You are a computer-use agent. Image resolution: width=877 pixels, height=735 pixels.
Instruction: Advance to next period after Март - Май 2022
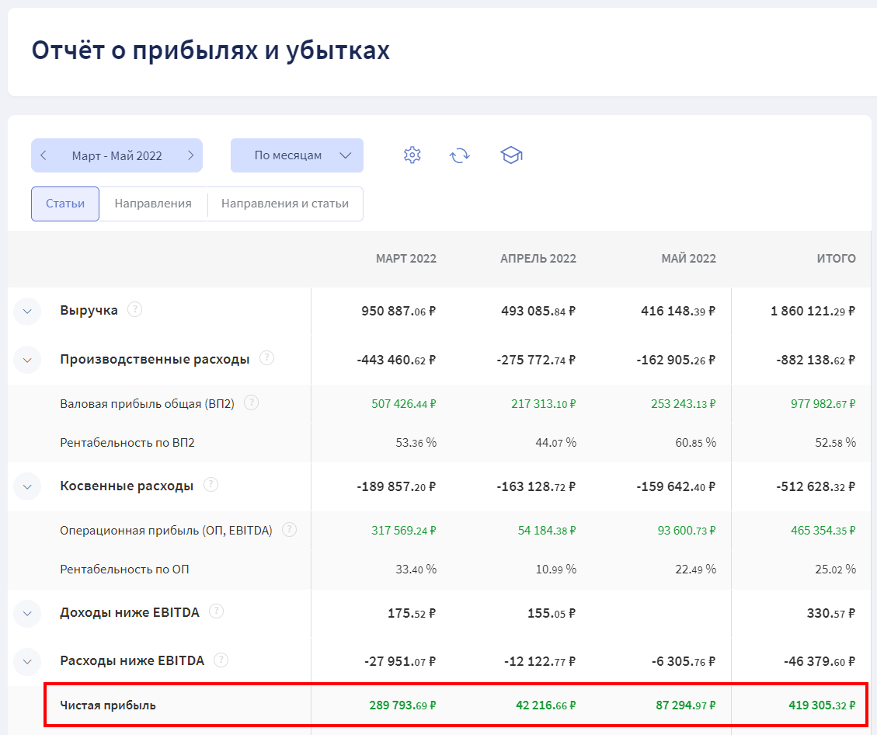click(190, 155)
